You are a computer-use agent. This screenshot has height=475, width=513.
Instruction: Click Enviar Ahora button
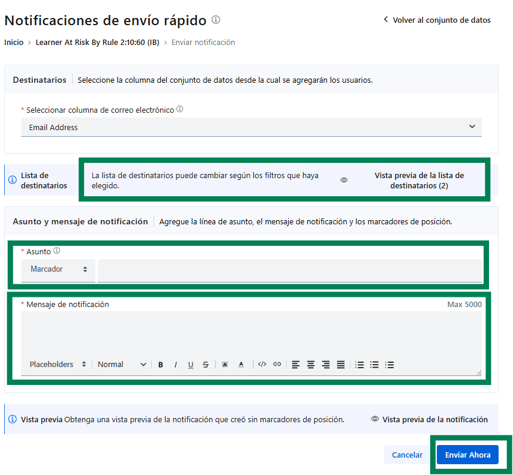point(467,455)
